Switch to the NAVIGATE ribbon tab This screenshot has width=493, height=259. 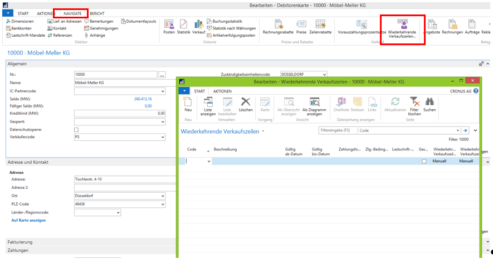click(72, 13)
